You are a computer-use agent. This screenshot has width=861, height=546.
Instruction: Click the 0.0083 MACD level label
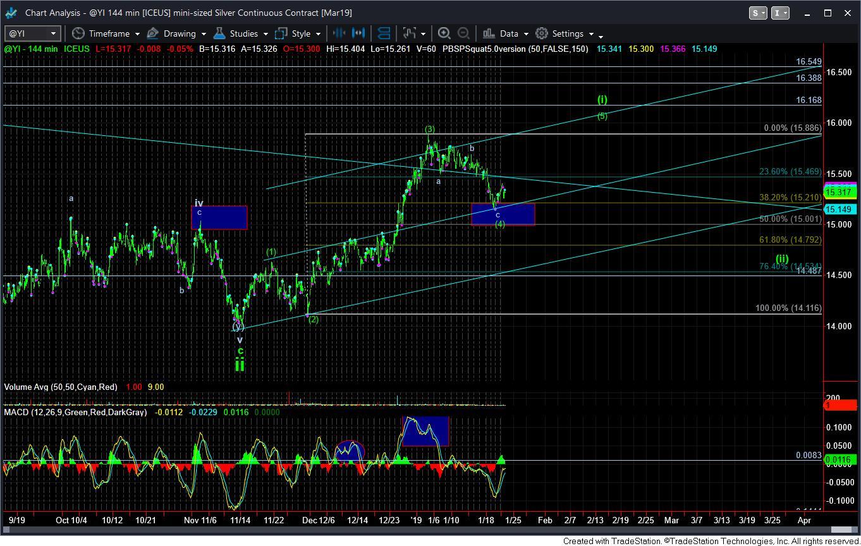[809, 455]
